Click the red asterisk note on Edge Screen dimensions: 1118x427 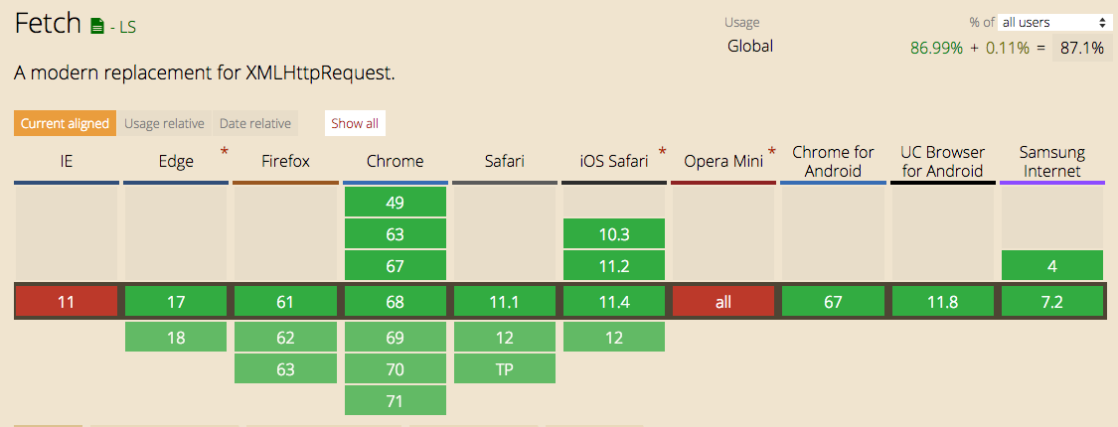coord(226,152)
